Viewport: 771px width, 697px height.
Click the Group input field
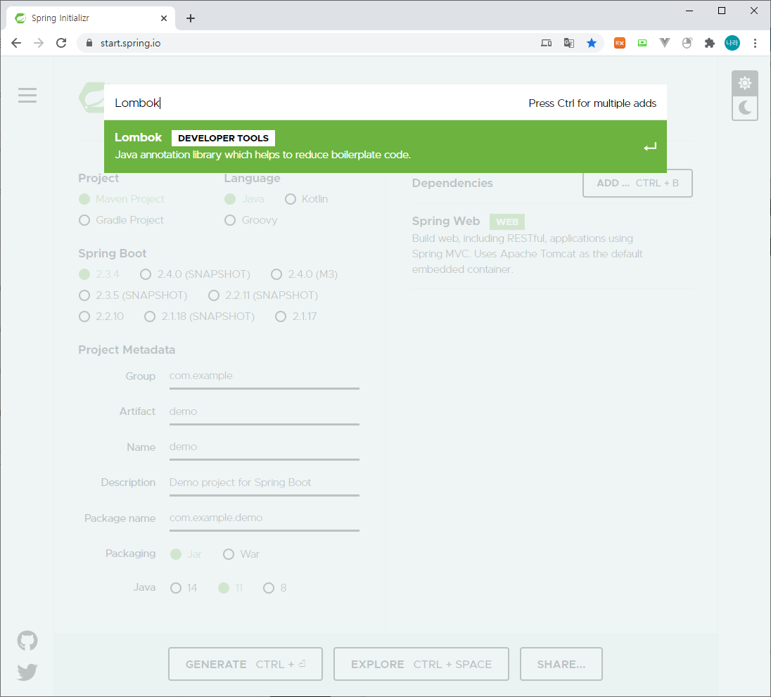click(264, 376)
